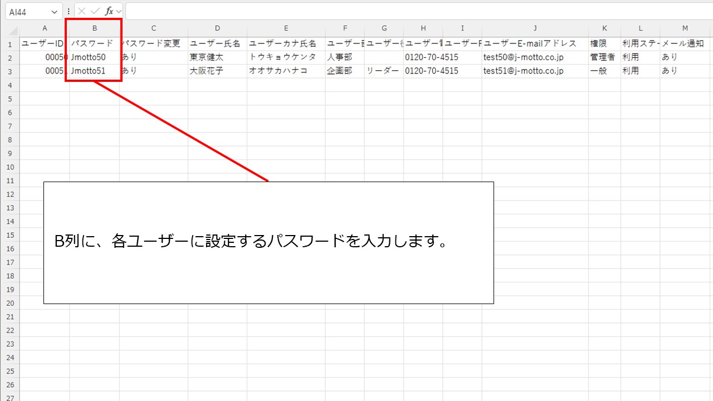Image resolution: width=713 pixels, height=401 pixels.
Task: Select column I header
Action: [462, 28]
